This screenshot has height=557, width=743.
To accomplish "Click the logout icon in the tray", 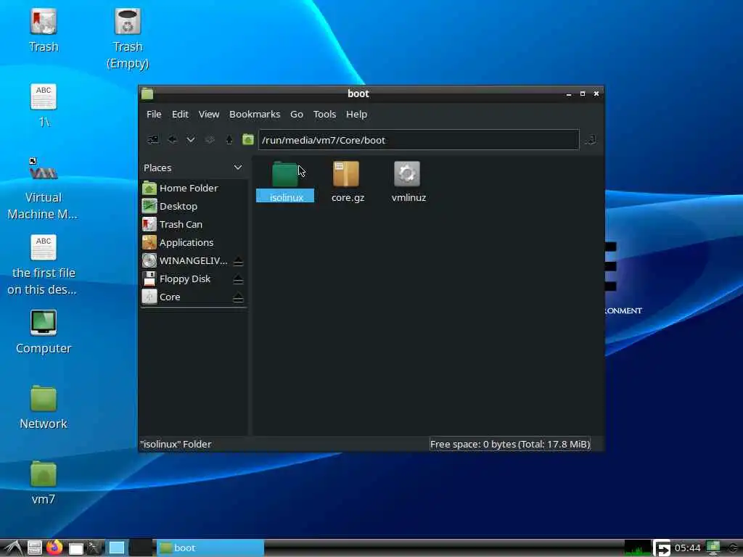I will click(x=662, y=548).
